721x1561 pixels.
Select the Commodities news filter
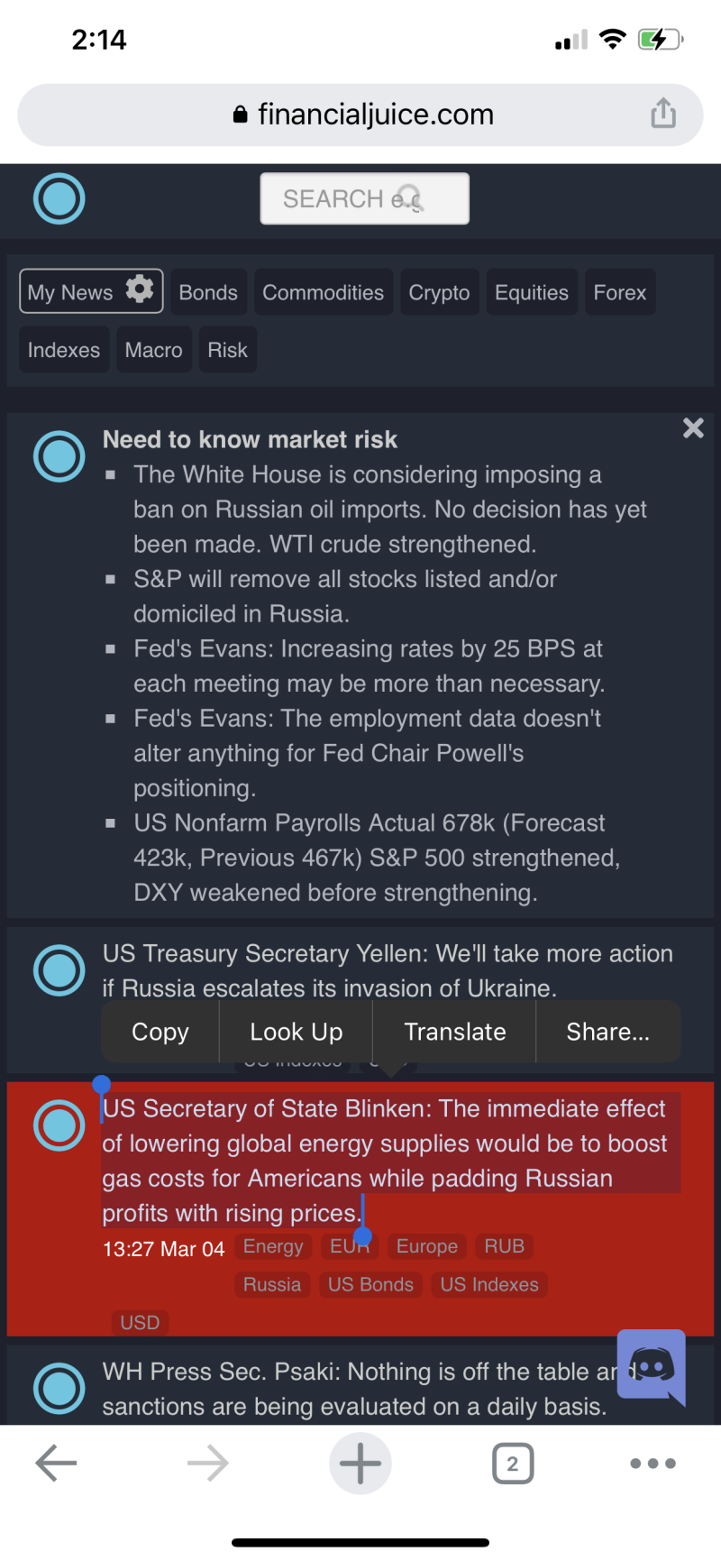pyautogui.click(x=323, y=293)
